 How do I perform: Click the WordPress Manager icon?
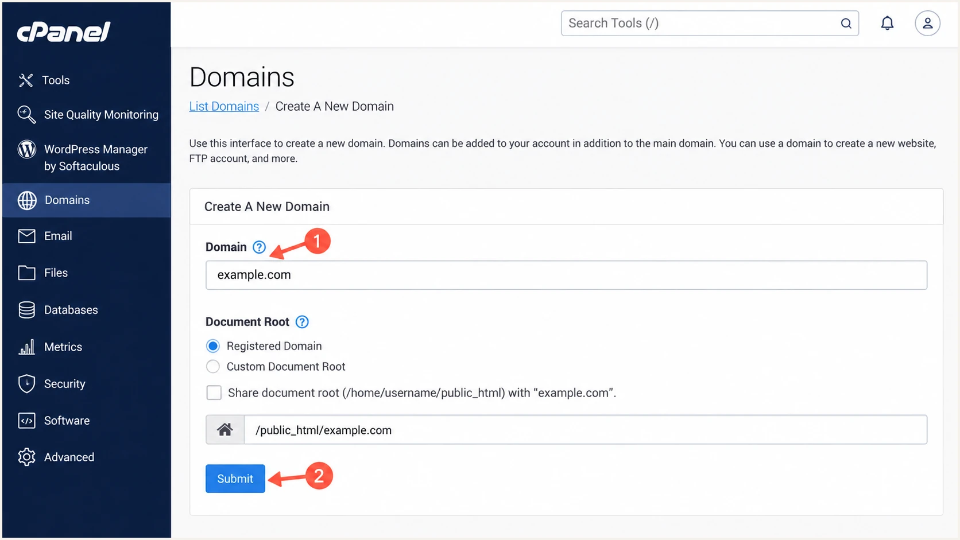coord(26,149)
